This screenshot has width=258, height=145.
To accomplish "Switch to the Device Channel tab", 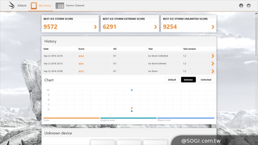I will tap(70, 6).
